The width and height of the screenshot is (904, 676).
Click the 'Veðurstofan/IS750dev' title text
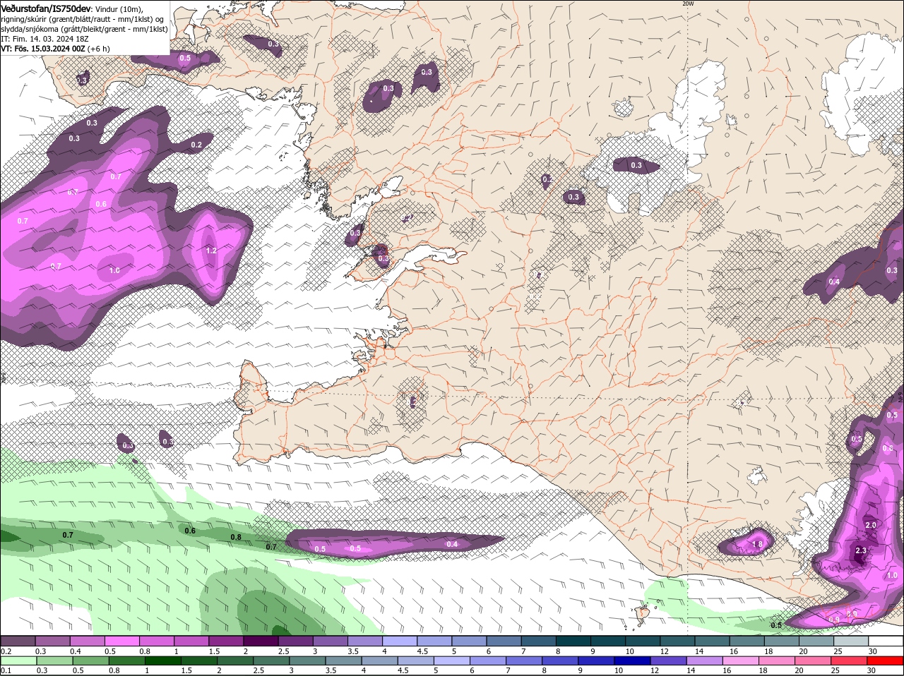coord(46,8)
